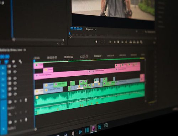Step forward one frame in Program Monitor

pyautogui.click(x=122, y=42)
